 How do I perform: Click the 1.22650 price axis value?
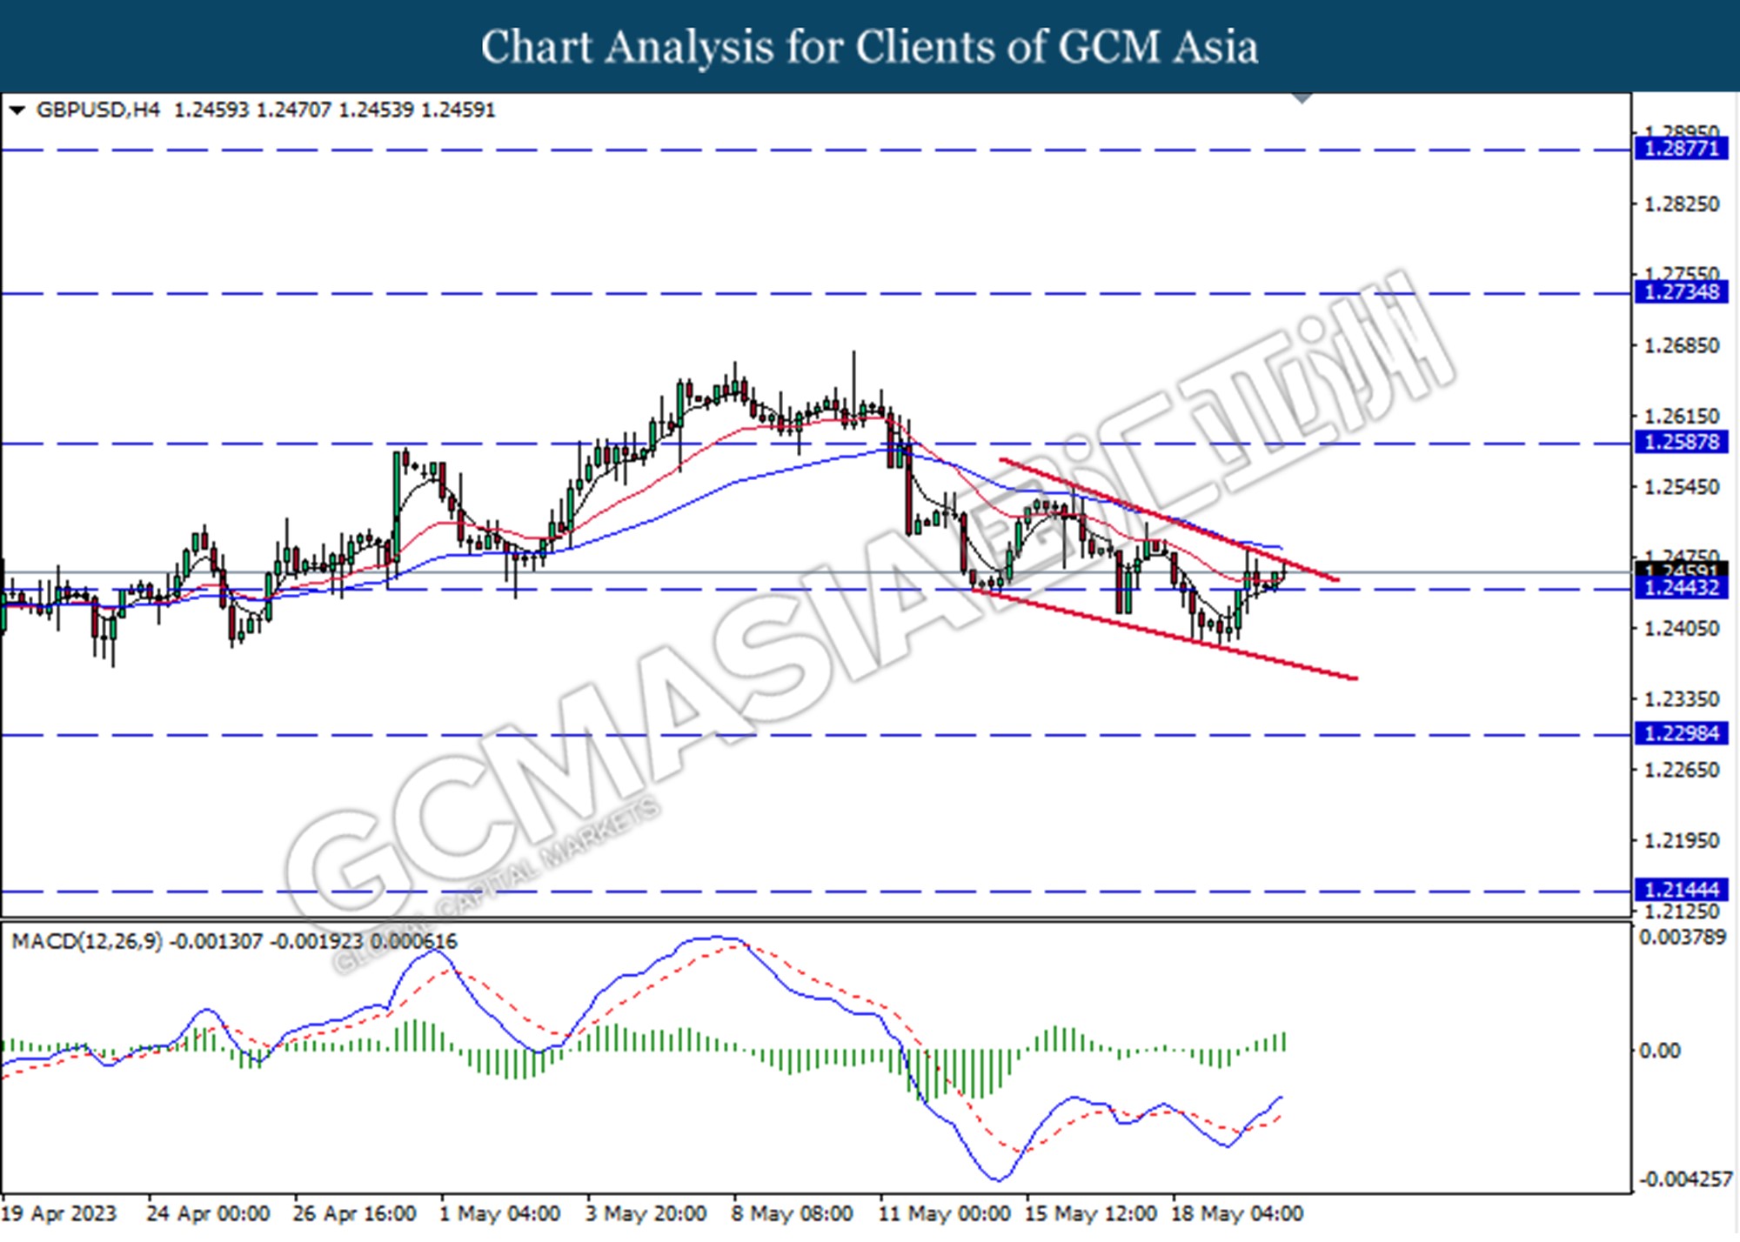1681,771
